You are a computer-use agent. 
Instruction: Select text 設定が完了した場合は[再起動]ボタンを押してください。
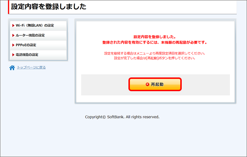pyautogui.click(x=155, y=58)
